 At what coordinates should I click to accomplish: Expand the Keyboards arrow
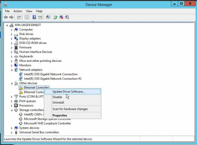[12, 57]
